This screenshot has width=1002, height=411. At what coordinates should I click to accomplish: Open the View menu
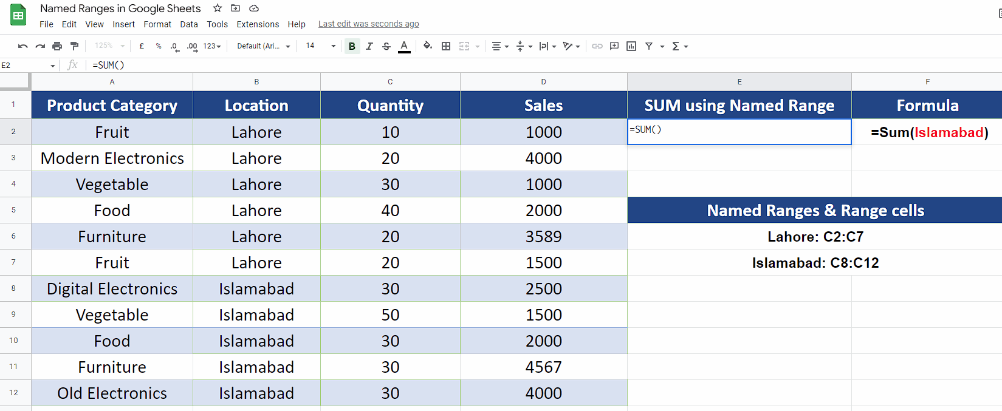pos(94,24)
